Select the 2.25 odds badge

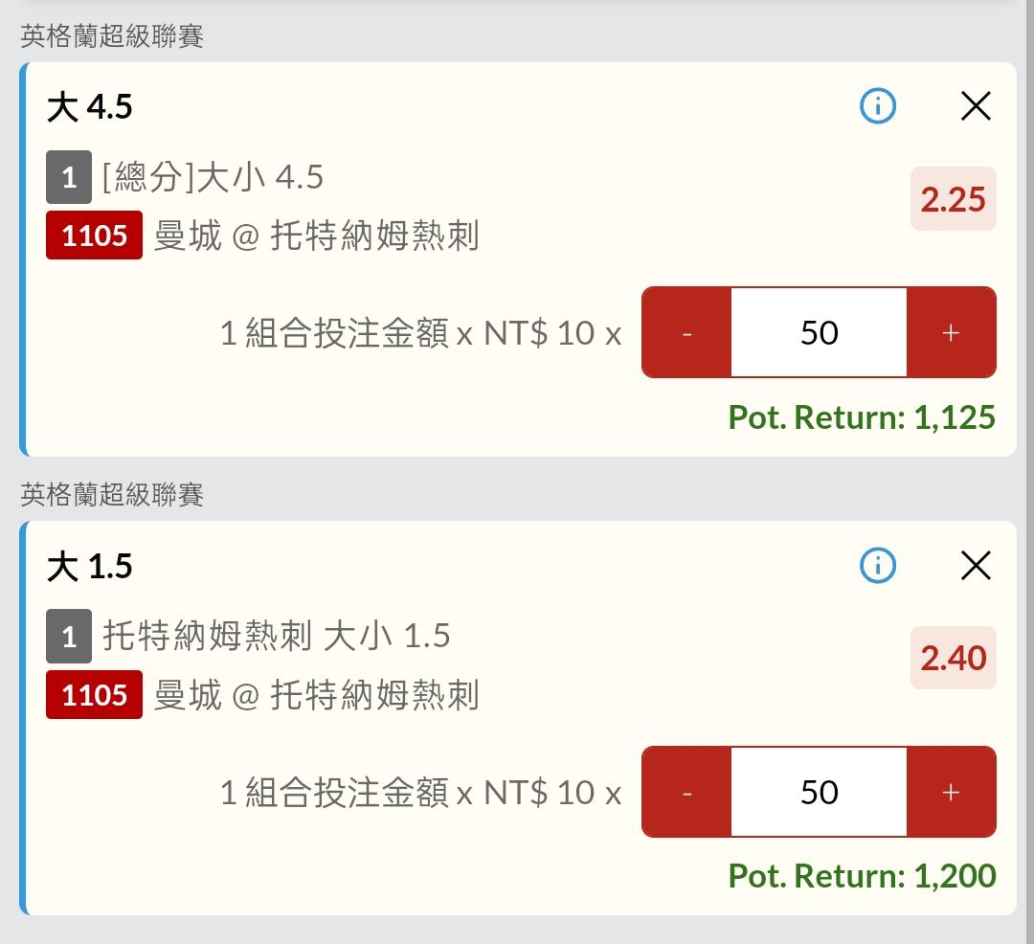[953, 199]
